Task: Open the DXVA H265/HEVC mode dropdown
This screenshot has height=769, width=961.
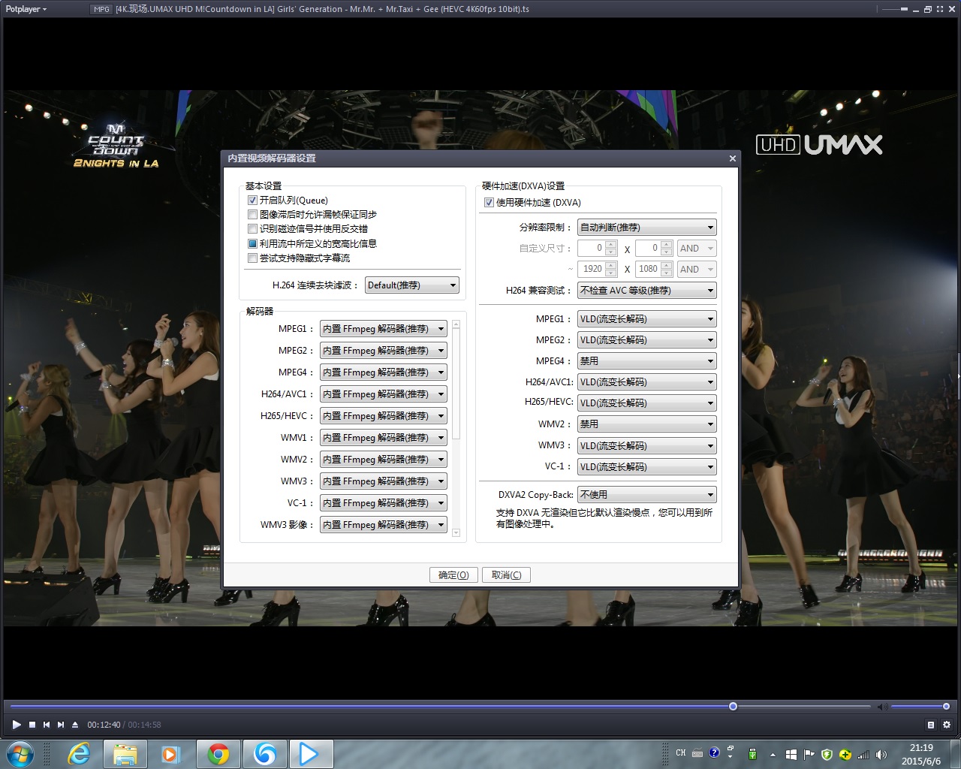Action: point(647,403)
